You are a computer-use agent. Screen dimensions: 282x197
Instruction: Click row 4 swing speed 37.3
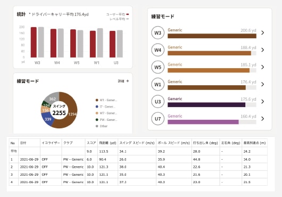click(x=123, y=182)
